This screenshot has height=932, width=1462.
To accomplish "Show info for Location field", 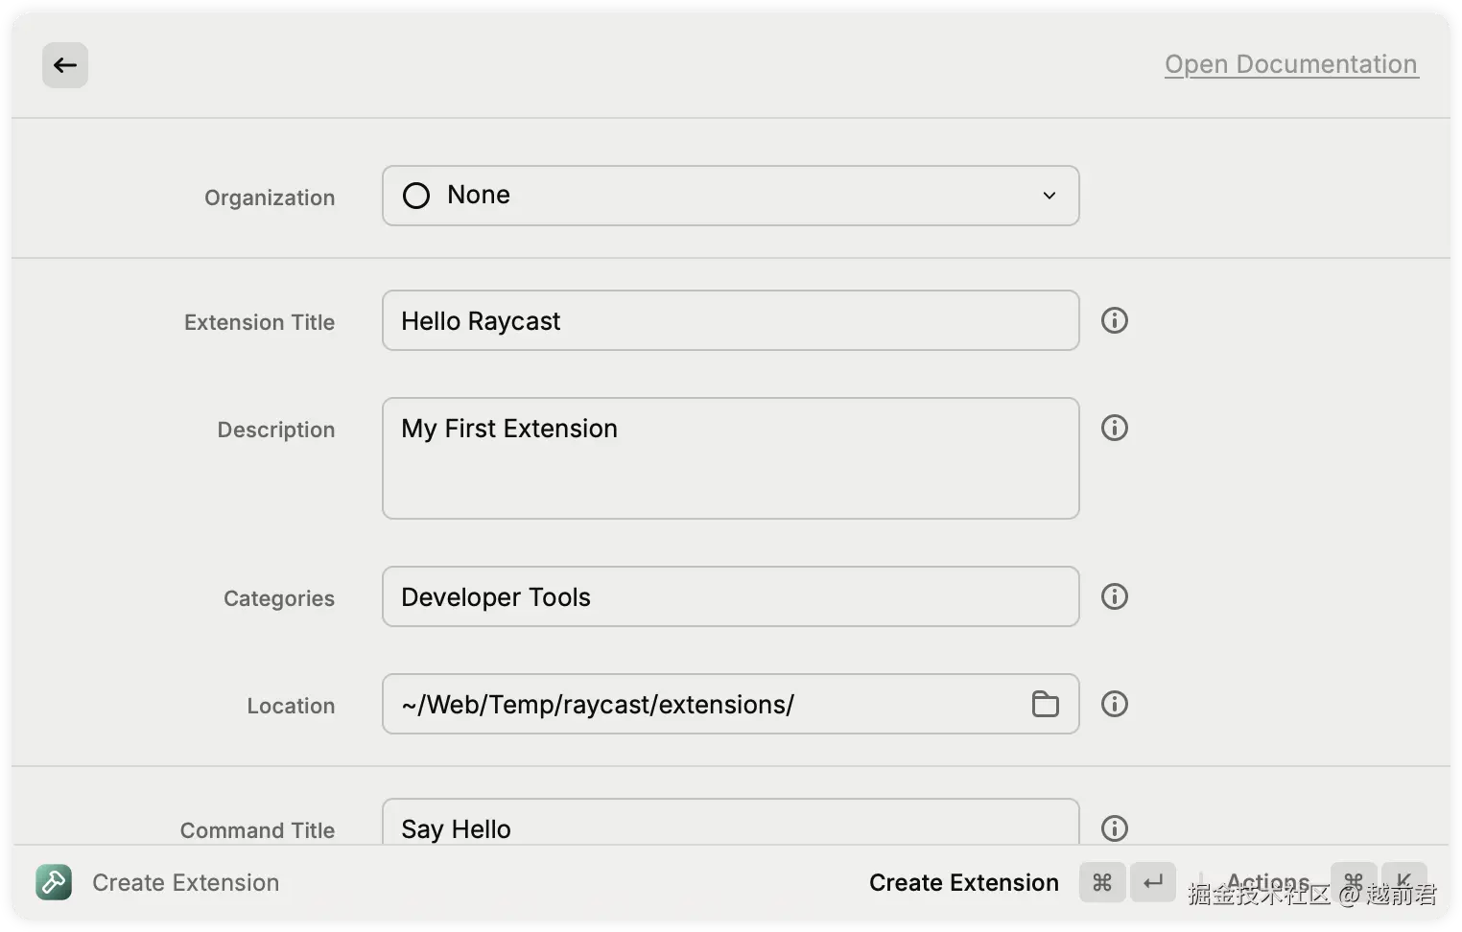I will 1114,704.
